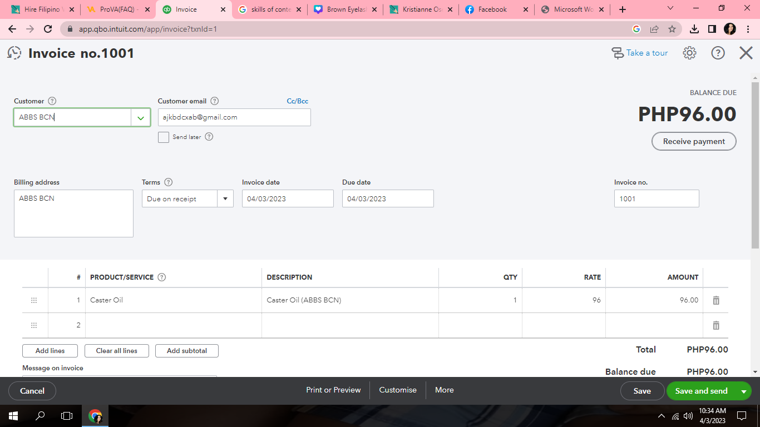Delete the Caster Oil line with trash icon
This screenshot has height=427, width=760.
pyautogui.click(x=716, y=300)
